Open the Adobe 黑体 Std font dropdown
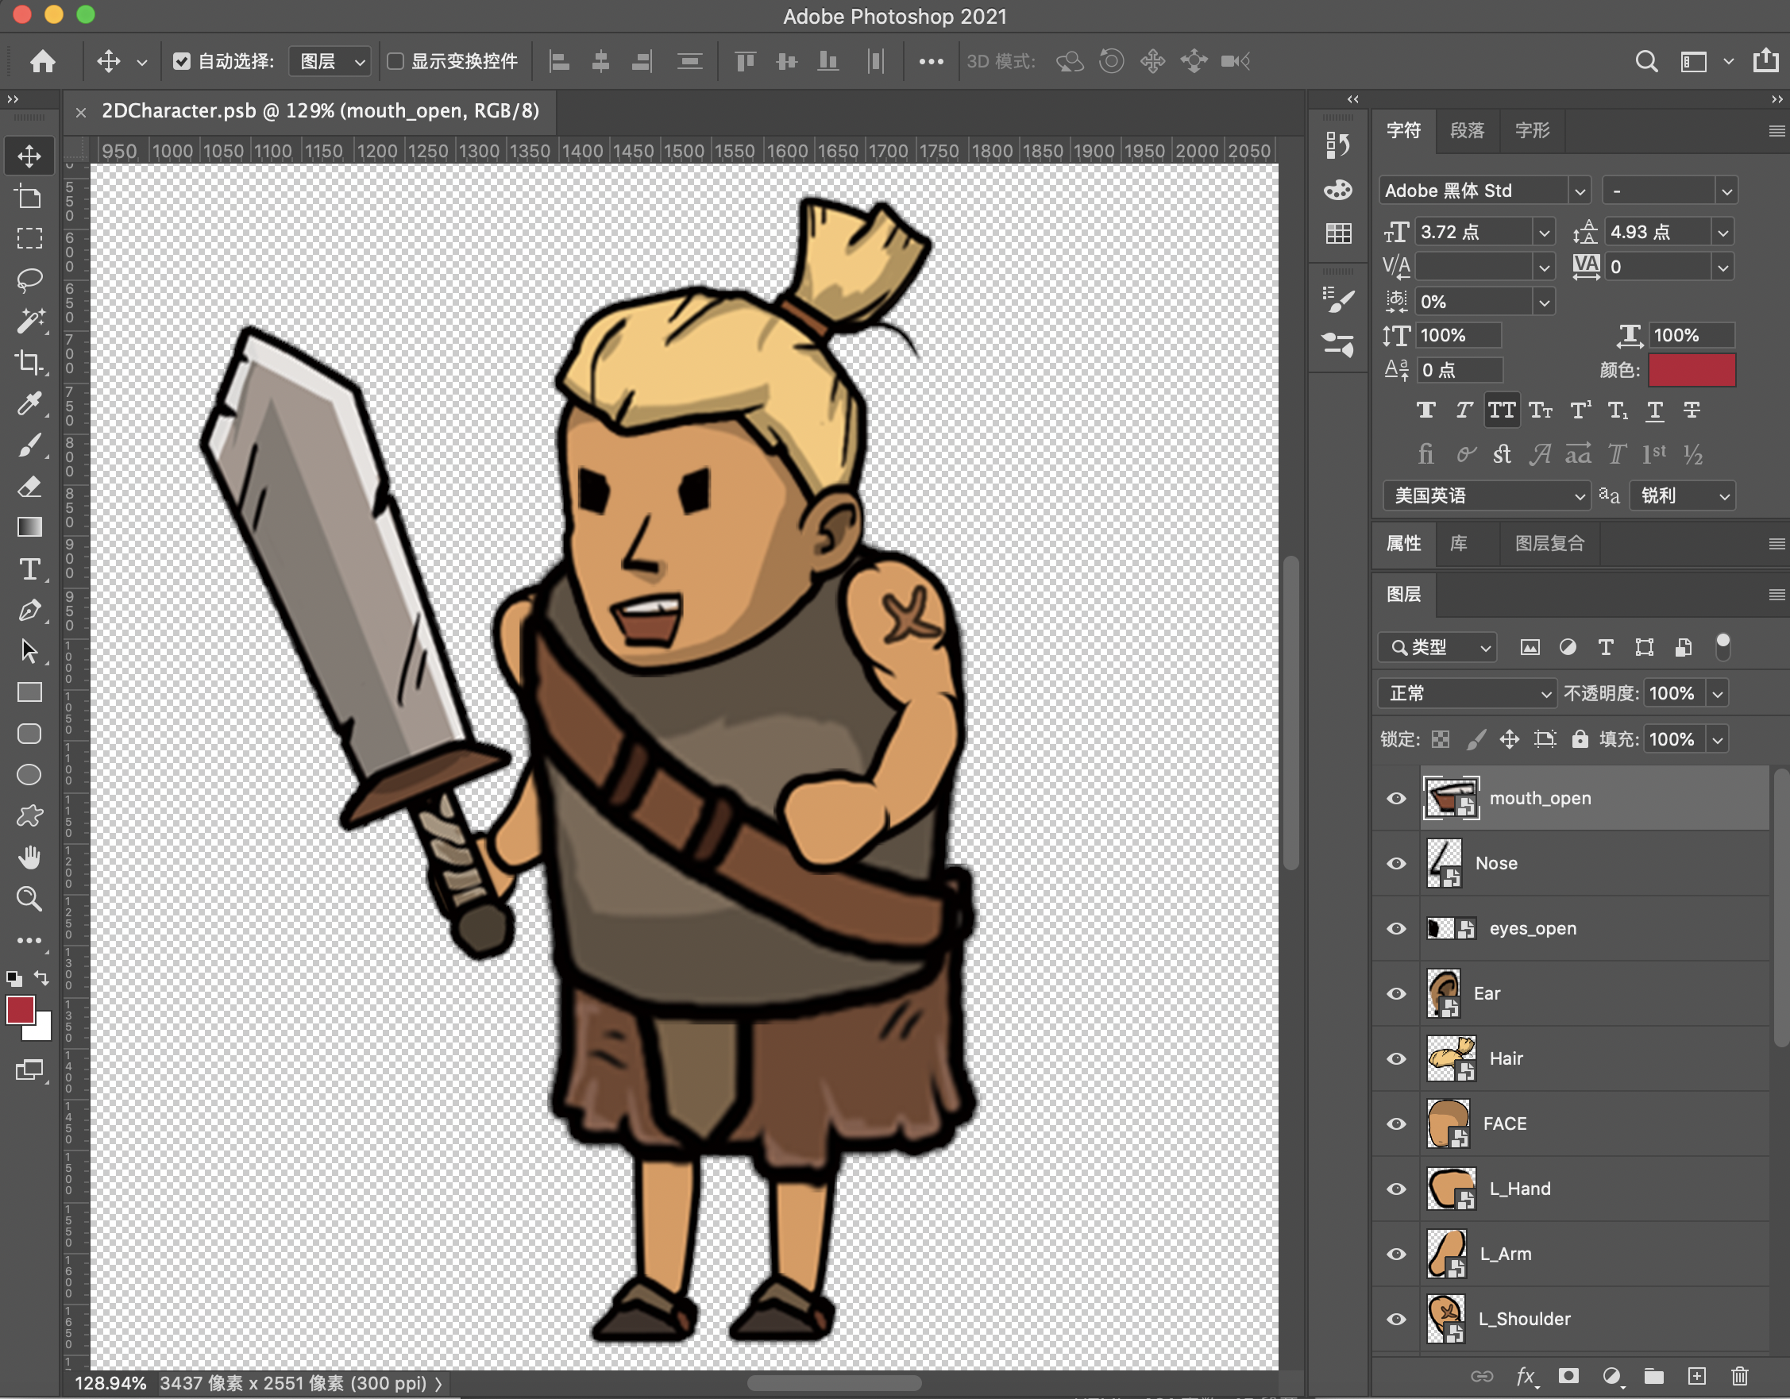 click(x=1580, y=191)
